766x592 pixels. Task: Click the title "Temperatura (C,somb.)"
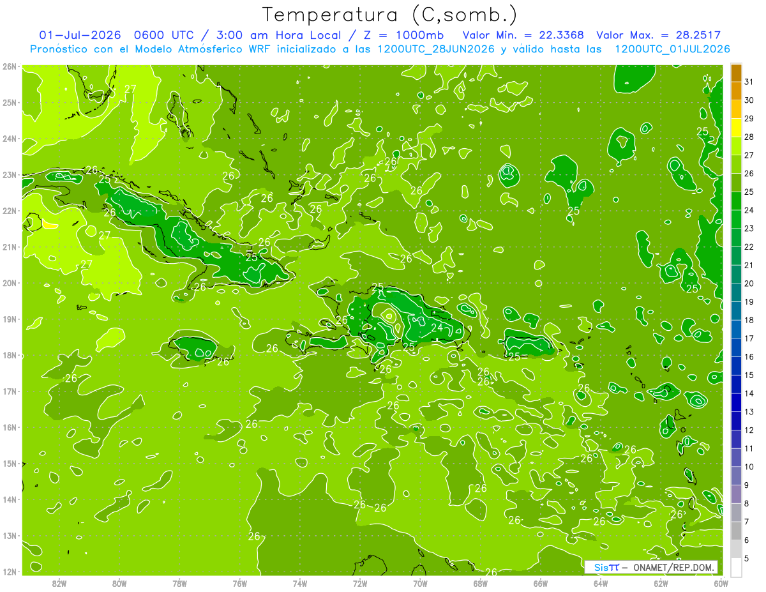390,15
